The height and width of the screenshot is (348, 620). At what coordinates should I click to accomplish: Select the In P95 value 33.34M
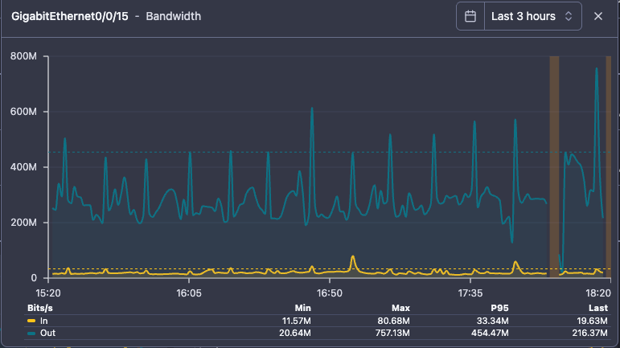click(492, 321)
